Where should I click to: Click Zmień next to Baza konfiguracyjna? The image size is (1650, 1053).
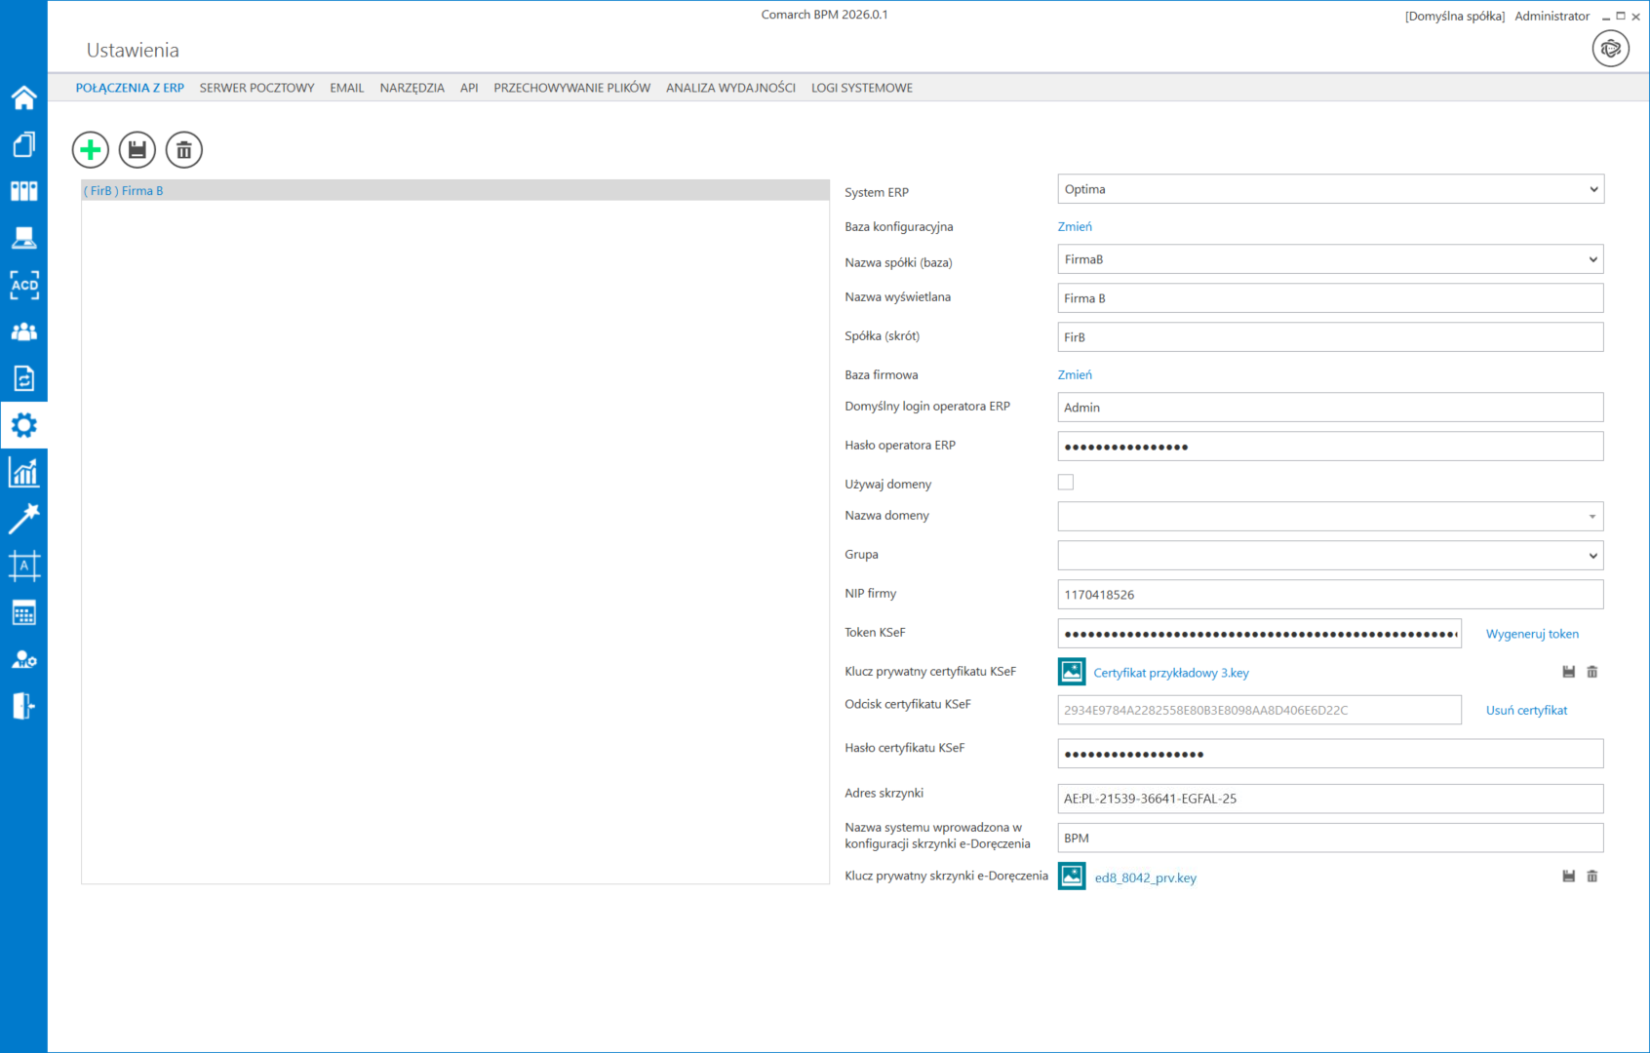pyautogui.click(x=1075, y=226)
